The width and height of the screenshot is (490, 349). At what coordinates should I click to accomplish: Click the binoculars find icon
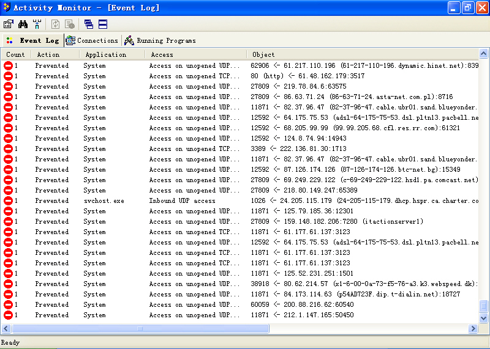(x=23, y=24)
